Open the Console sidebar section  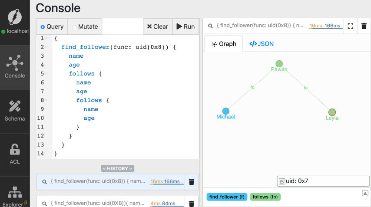pyautogui.click(x=15, y=66)
